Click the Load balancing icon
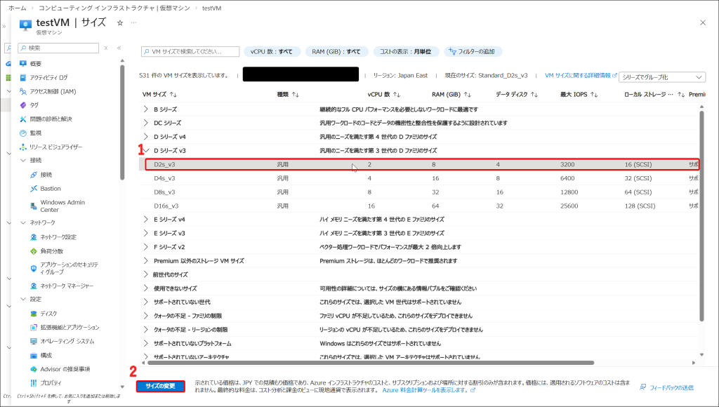719x407 pixels. pyautogui.click(x=34, y=251)
